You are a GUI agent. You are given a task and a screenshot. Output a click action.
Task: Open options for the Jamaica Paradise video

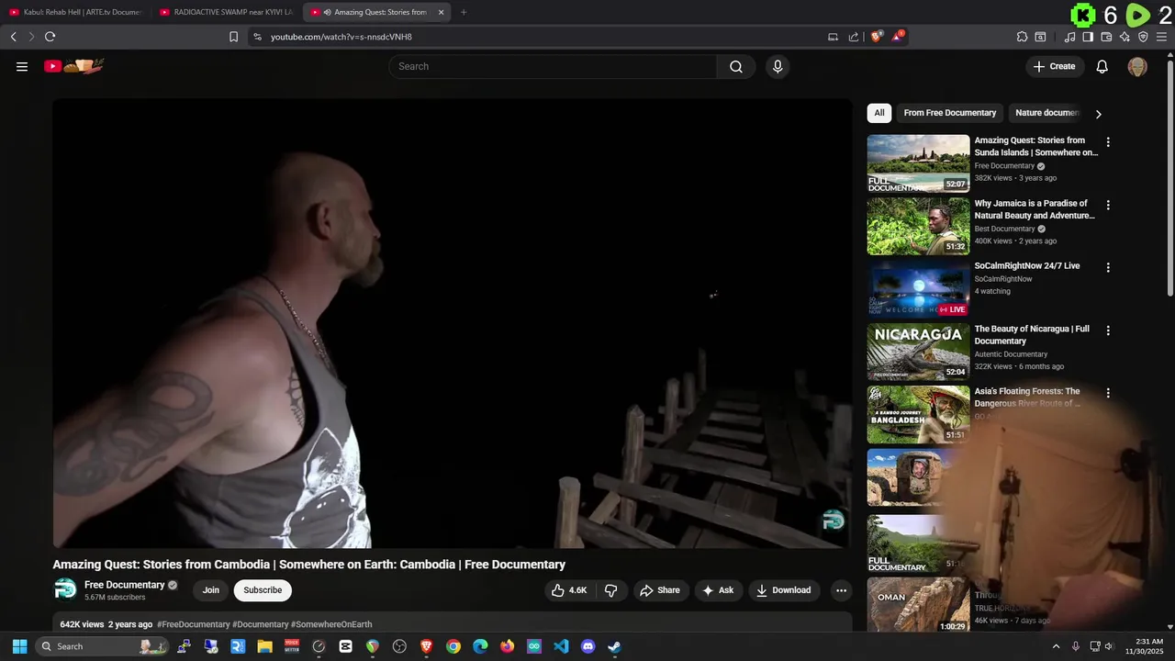pyautogui.click(x=1108, y=205)
